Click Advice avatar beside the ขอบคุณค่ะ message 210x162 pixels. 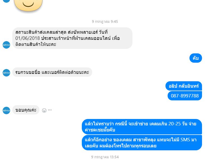click(x=6, y=110)
